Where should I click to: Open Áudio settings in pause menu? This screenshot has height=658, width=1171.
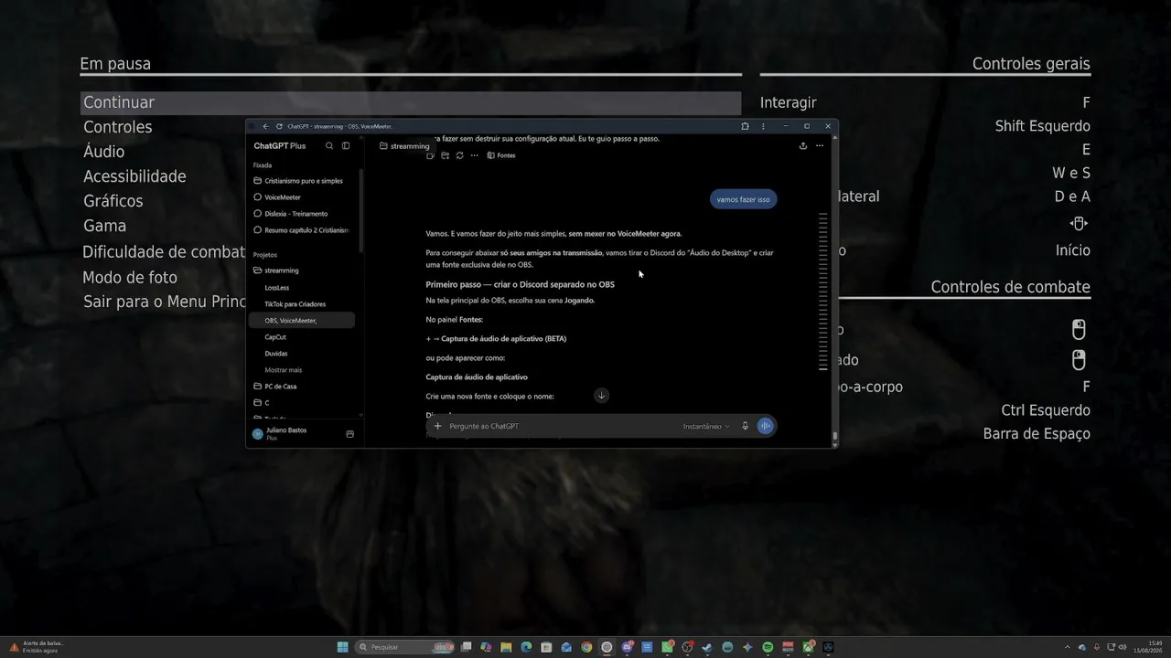[x=103, y=152]
